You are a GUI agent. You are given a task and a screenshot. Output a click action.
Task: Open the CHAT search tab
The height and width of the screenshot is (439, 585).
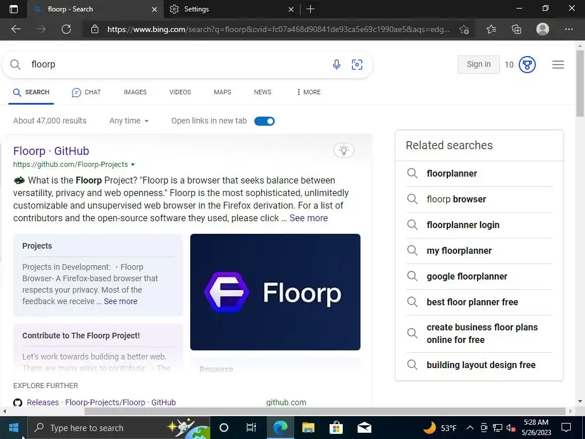pos(86,92)
